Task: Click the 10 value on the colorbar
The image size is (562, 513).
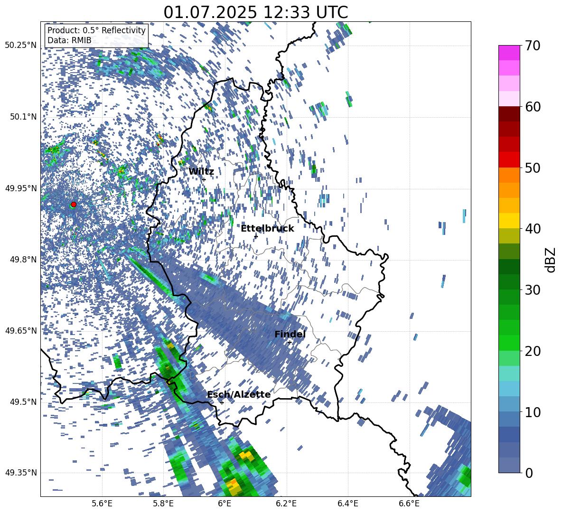Action: coord(533,412)
